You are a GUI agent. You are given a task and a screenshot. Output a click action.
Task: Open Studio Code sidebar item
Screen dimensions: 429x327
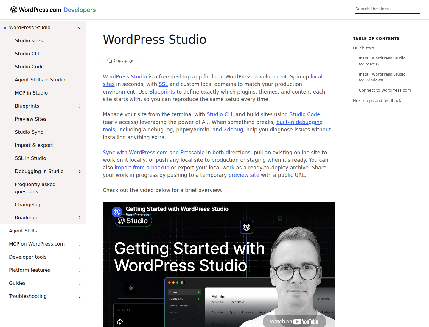29,67
